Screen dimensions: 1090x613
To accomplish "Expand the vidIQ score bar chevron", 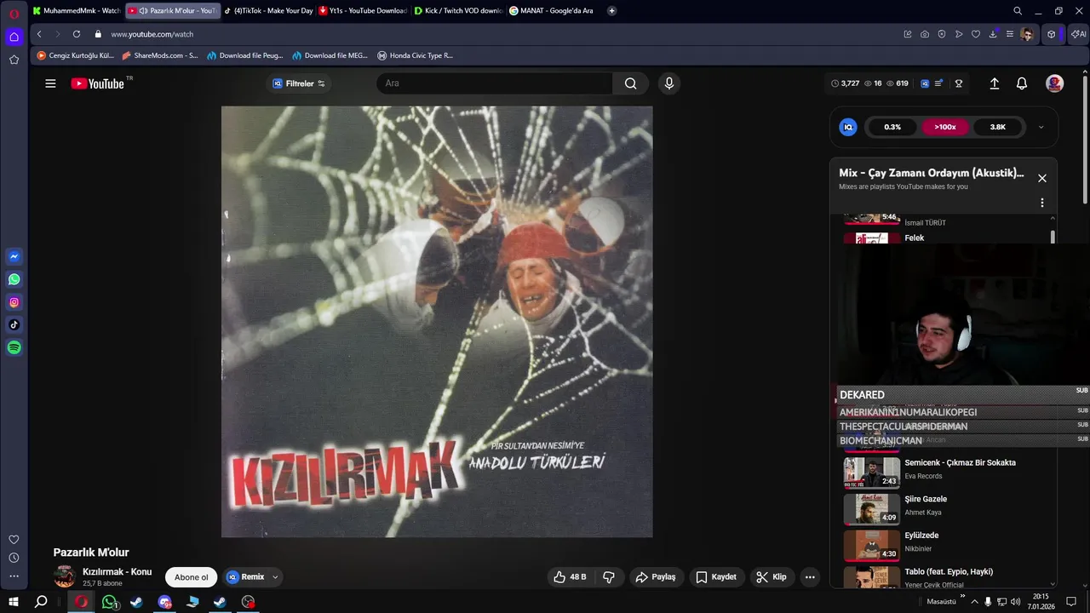I will (1041, 127).
